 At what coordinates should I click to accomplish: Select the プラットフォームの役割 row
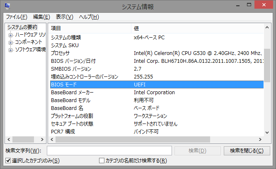pos(157,116)
